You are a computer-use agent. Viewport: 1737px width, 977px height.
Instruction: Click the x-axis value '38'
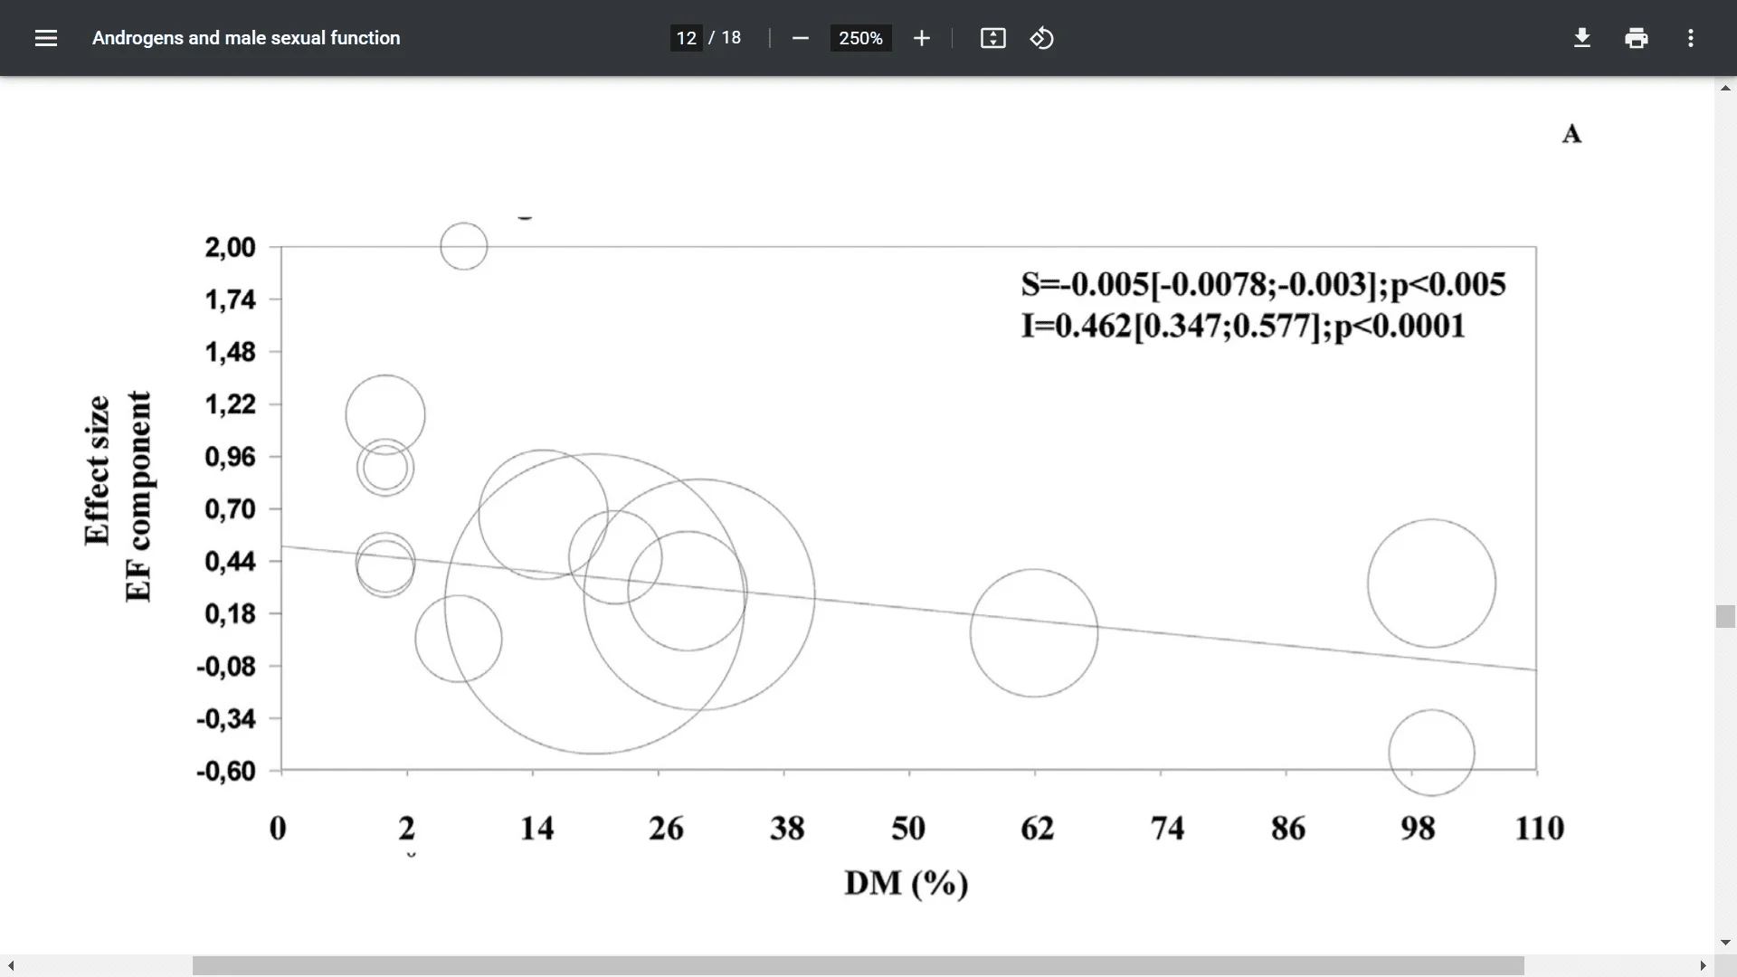click(x=787, y=828)
